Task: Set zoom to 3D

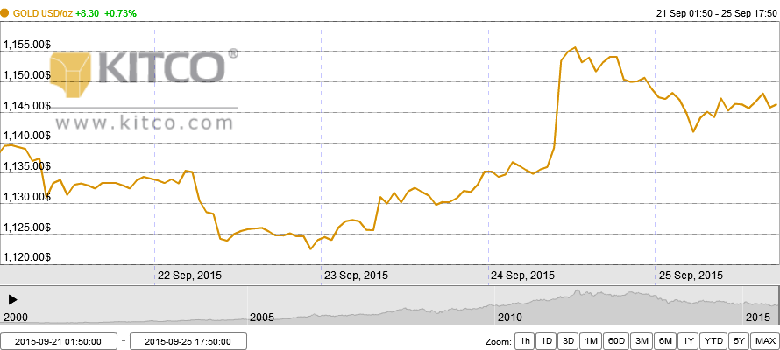Action: 568,341
